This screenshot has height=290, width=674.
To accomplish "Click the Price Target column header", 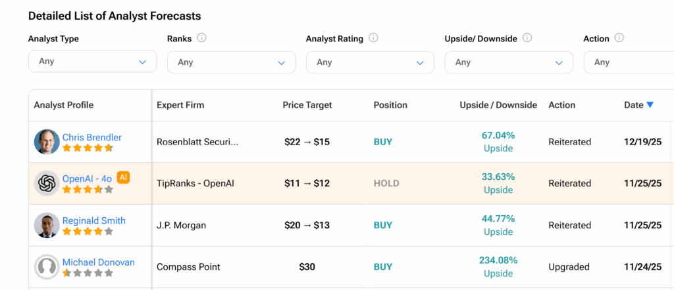I will (307, 105).
